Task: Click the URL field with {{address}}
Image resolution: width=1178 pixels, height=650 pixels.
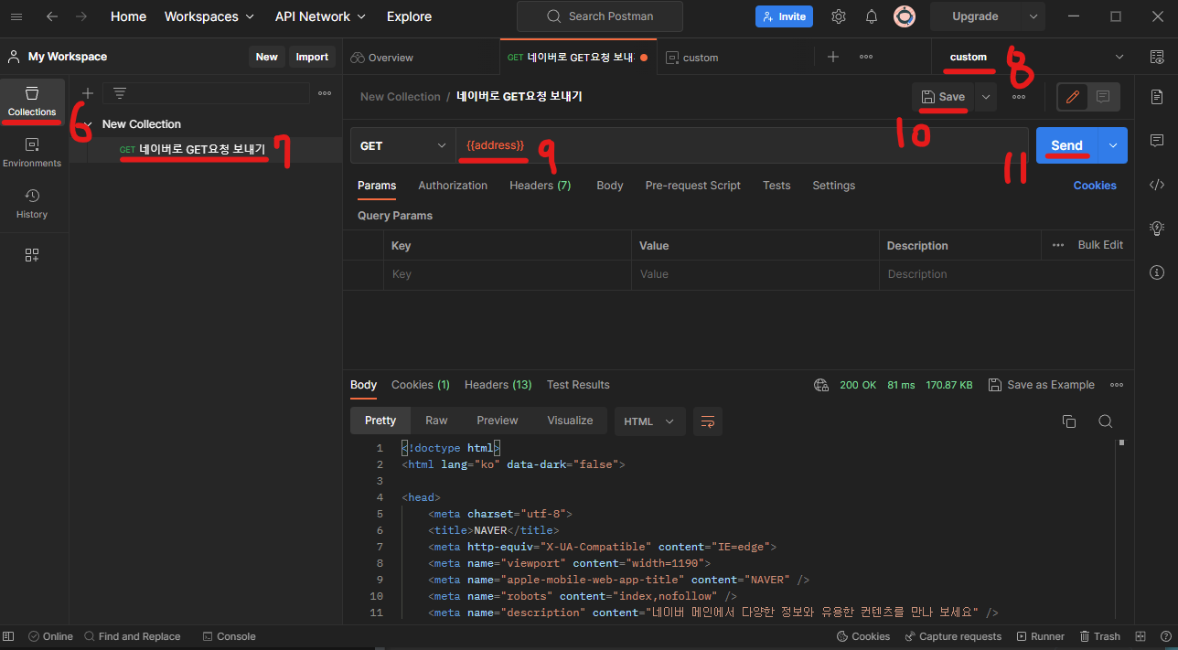Action: (742, 145)
